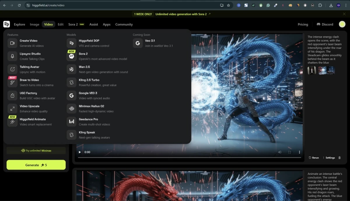Pick the Wan 2.5 model icon
This screenshot has height=201, width=350.
point(71,69)
